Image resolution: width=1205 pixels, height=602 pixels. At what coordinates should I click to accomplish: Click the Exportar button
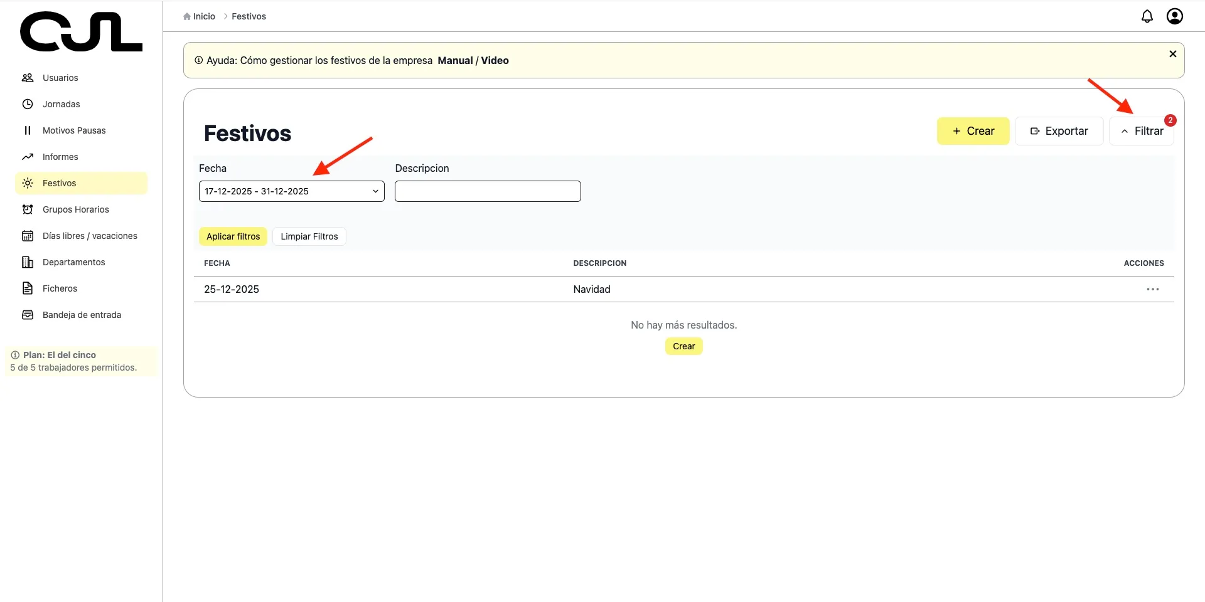click(1059, 131)
